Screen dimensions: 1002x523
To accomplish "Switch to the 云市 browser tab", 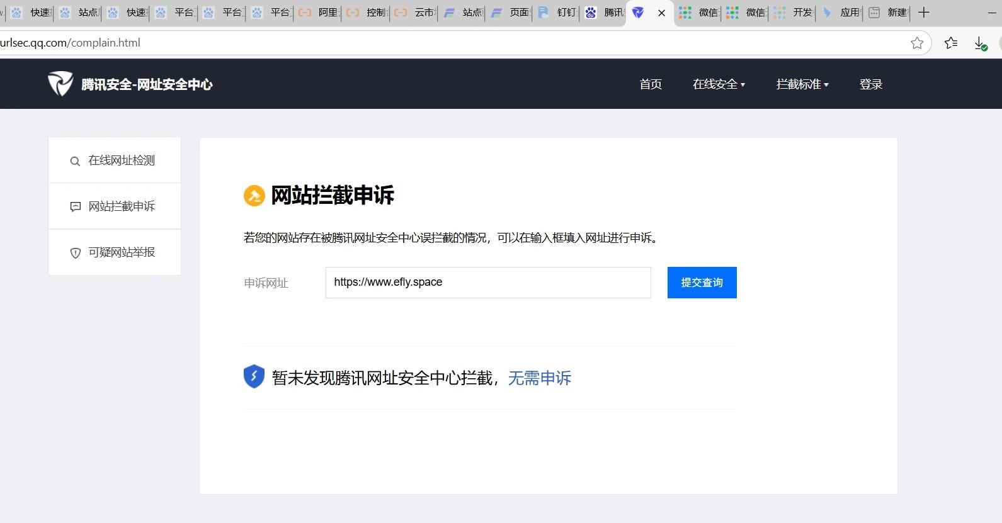I will 415,13.
